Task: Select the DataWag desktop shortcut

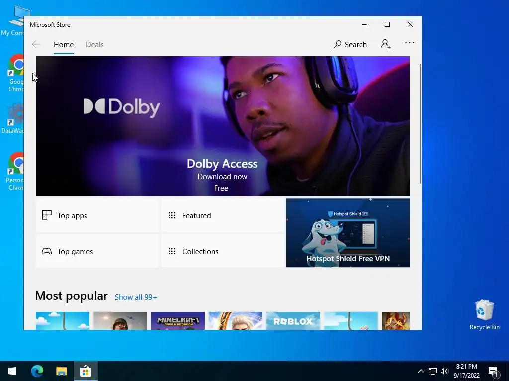Action: (13, 119)
